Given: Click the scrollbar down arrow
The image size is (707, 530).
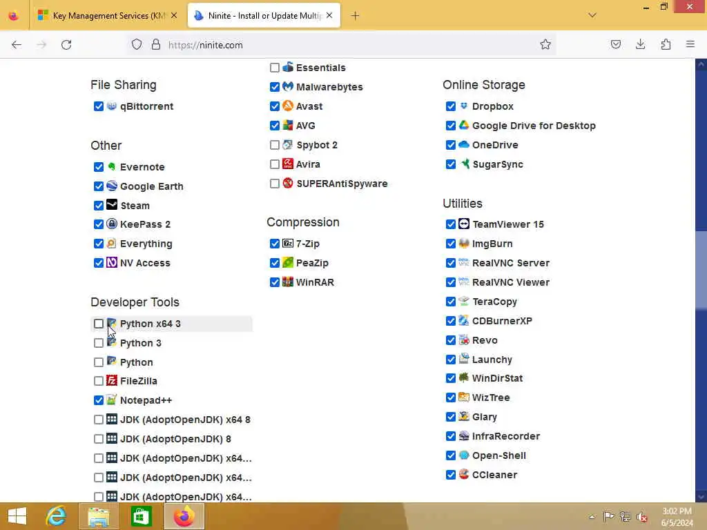Looking at the screenshot, I should (x=701, y=496).
